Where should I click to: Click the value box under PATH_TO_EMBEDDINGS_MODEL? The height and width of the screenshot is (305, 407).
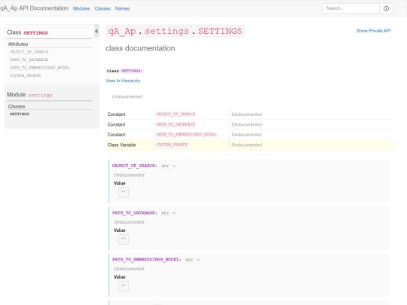click(124, 286)
